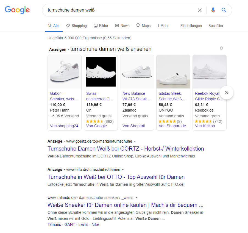
Task: Click the ads info icon
Action: point(221,48)
